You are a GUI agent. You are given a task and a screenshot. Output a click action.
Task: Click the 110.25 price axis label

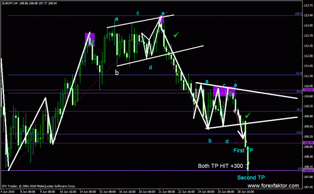(308, 106)
